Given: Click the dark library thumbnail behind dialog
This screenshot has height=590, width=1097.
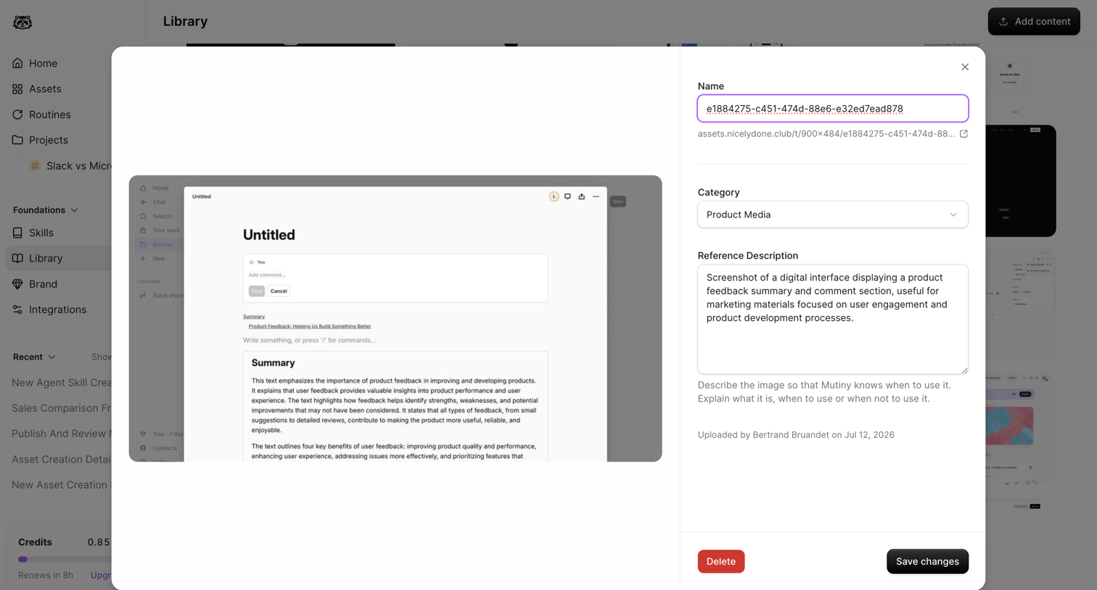Looking at the screenshot, I should pyautogui.click(x=1021, y=181).
